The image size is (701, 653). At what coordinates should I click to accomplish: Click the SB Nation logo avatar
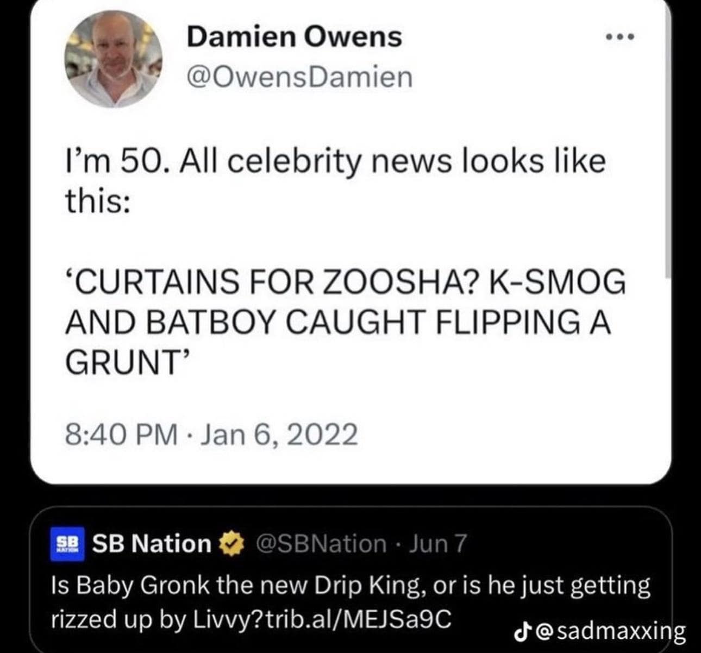67,543
